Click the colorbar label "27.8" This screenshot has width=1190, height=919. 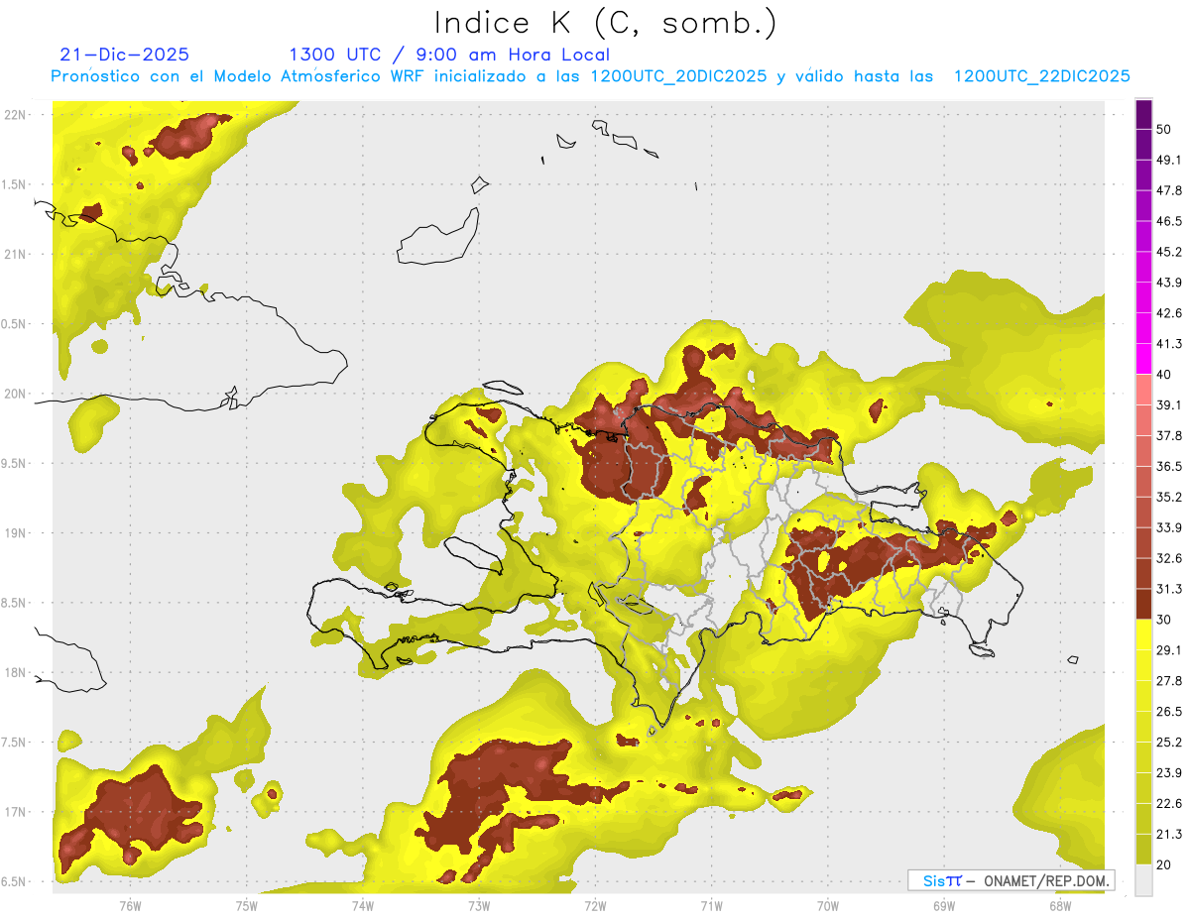pyautogui.click(x=1169, y=681)
